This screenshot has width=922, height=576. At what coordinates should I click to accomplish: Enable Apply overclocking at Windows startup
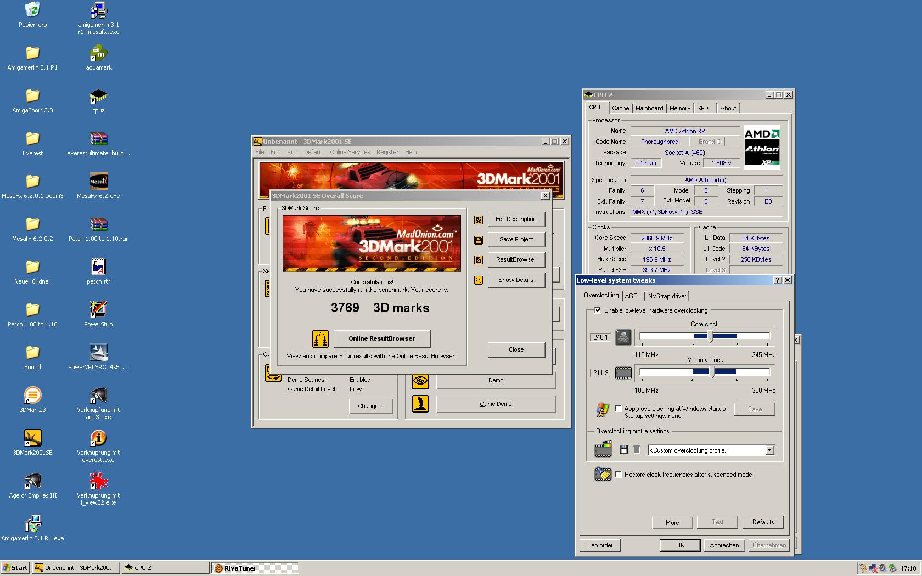pyautogui.click(x=619, y=409)
